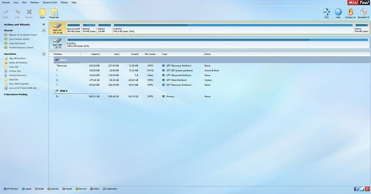Image resolution: width=371 pixels, height=194 pixels.
Task: Click the Copy Disk operation
Action: [x=13, y=67]
